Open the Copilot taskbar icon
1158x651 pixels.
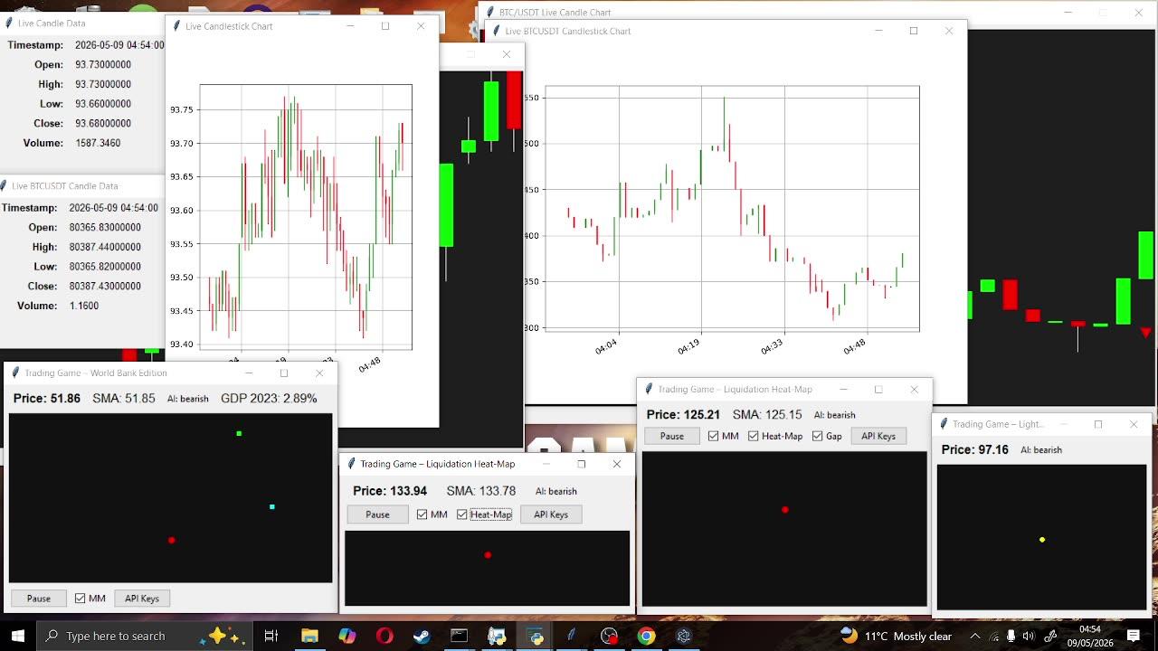coord(347,636)
